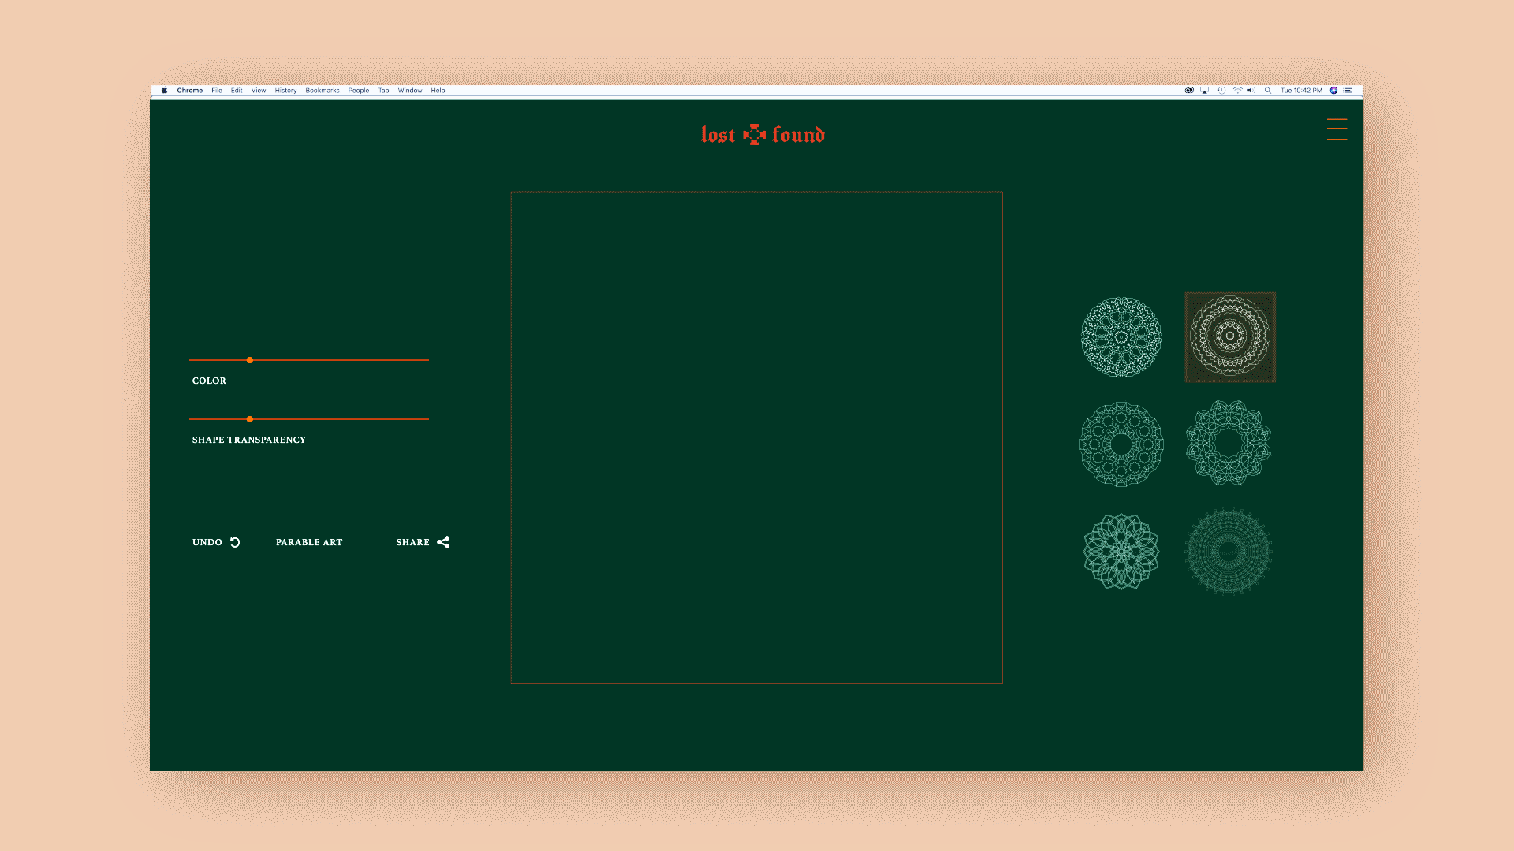Open the History menu
This screenshot has height=851, width=1514.
[285, 91]
